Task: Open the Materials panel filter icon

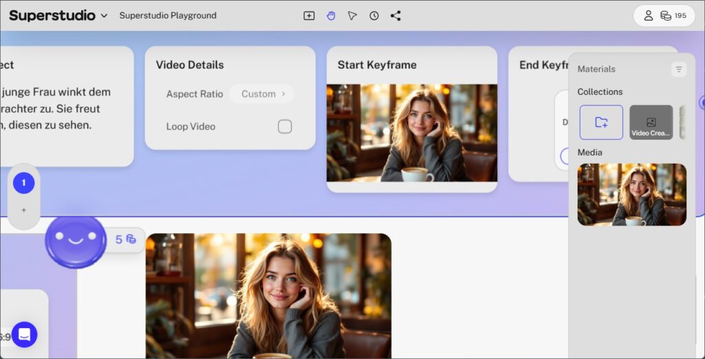Action: (679, 69)
